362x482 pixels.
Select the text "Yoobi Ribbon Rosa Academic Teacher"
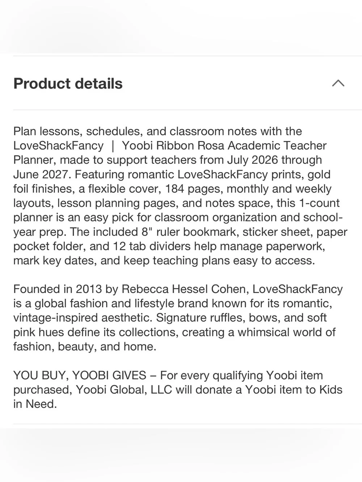click(x=224, y=145)
